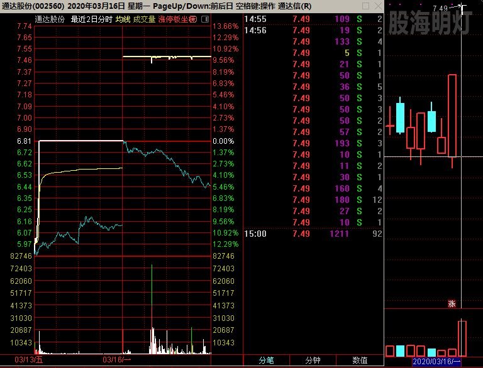Image resolution: width=483 pixels, height=368 pixels.
Task: Click the 涨 limit-up marker icon
Action: click(452, 303)
